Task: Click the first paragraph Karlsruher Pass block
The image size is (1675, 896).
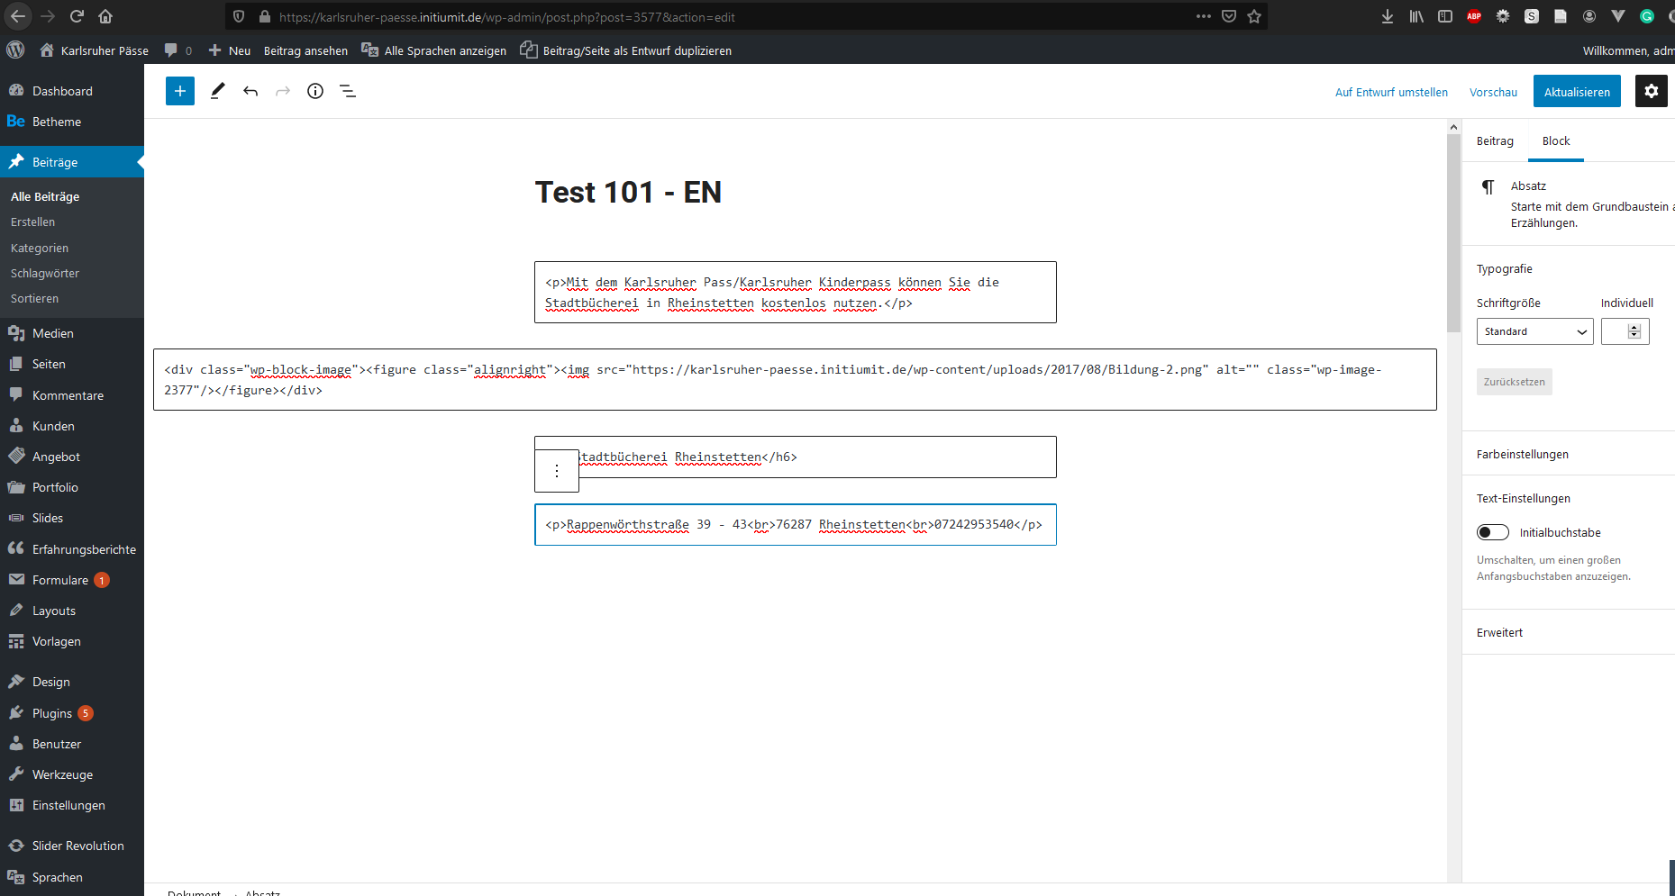Action: pyautogui.click(x=796, y=292)
